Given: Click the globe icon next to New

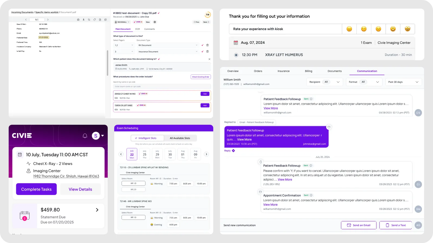Looking at the screenshot, I should pyautogui.click(x=155, y=22).
